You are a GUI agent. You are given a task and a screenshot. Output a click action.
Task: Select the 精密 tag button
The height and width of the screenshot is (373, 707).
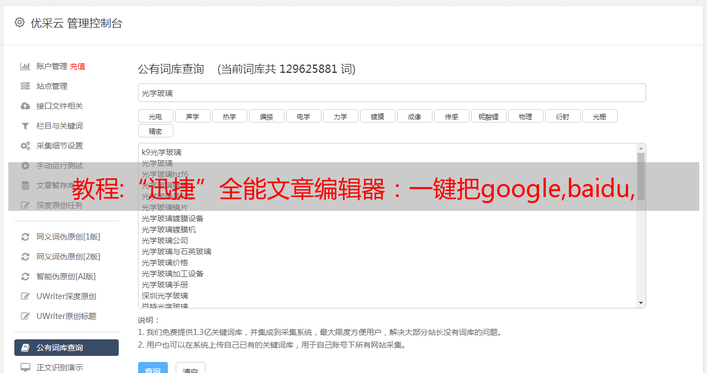pyautogui.click(x=155, y=131)
